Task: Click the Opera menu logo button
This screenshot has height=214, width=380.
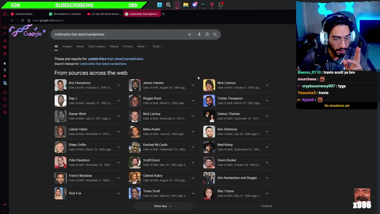Action: pyautogui.click(x=5, y=14)
